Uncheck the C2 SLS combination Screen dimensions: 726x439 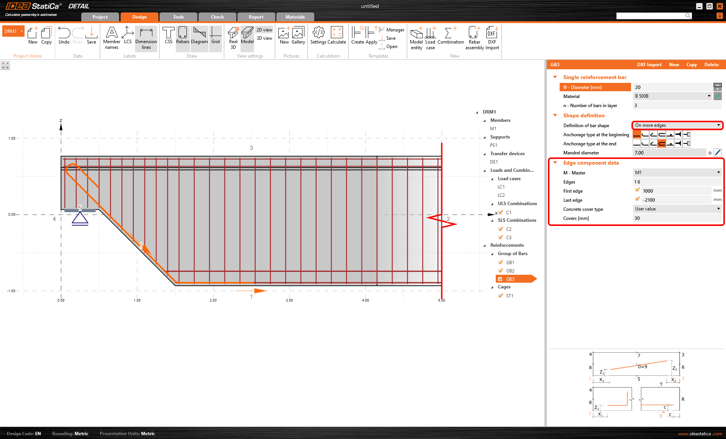click(501, 229)
